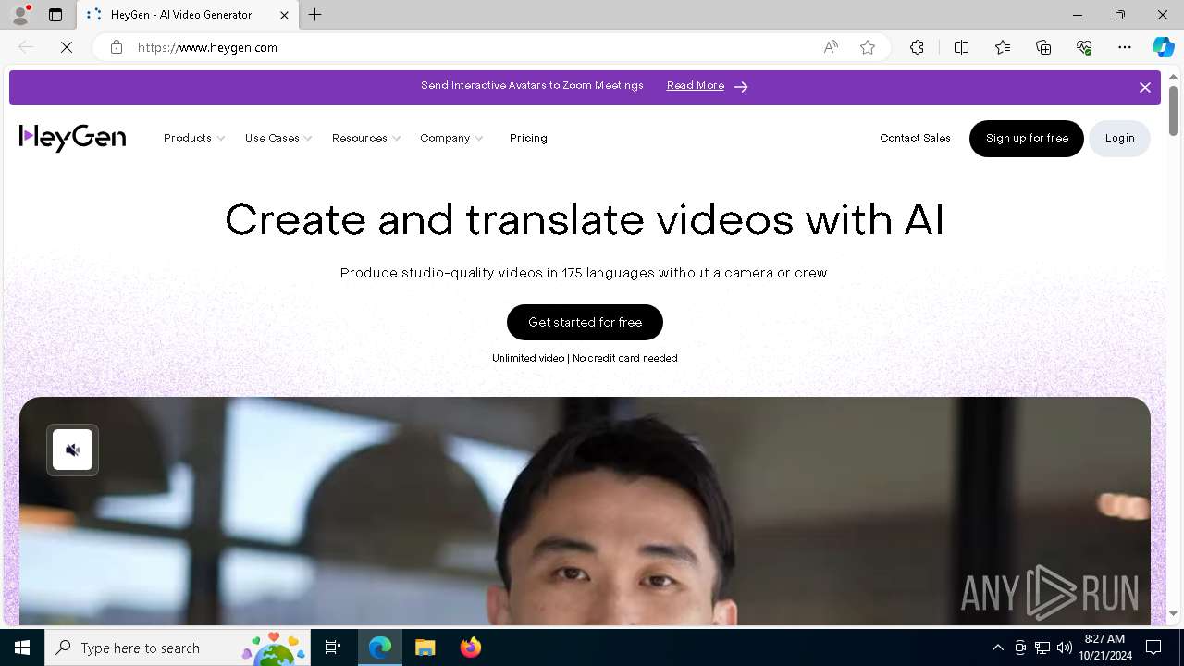Click the address bar URL

point(207,47)
